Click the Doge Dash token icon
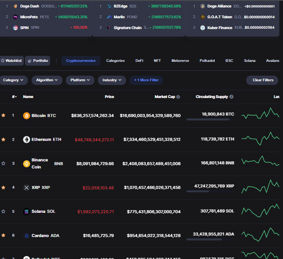Viewport: 283px width, 259px height. pyautogui.click(x=16, y=6)
